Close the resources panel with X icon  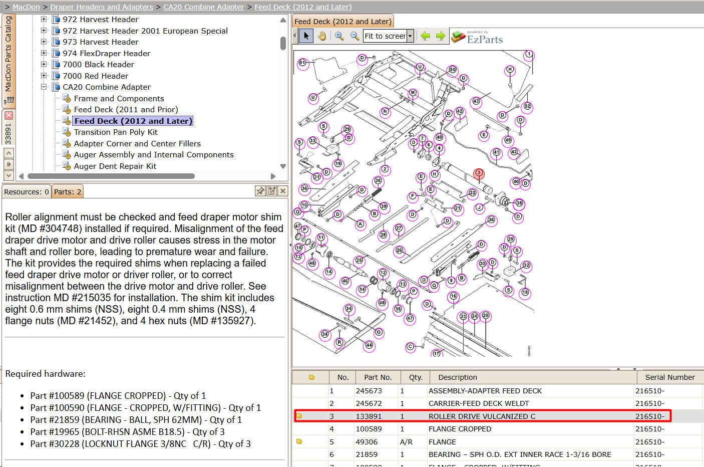pyautogui.click(x=283, y=191)
